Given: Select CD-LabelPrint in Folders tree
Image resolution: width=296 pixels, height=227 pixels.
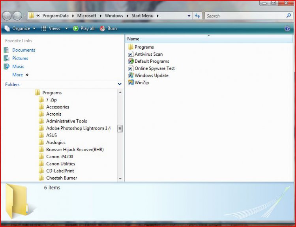Looking at the screenshot, I should click(x=60, y=171).
